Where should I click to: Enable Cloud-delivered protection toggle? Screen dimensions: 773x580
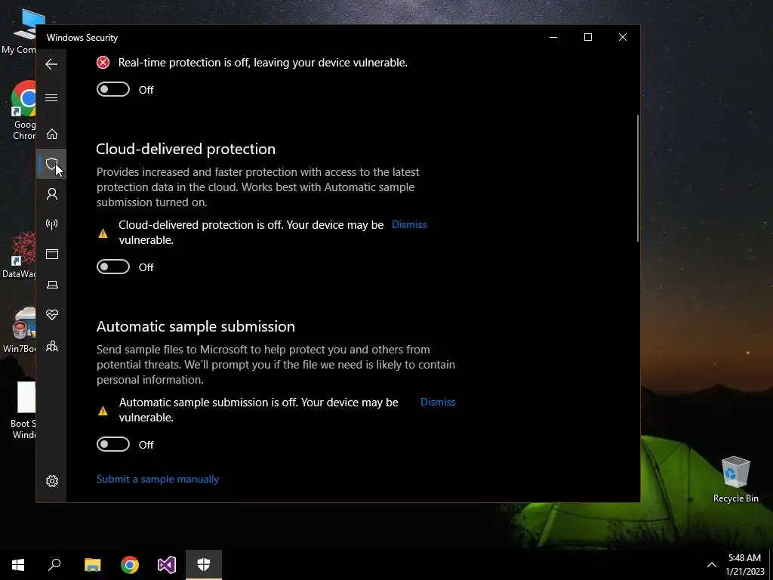(x=113, y=267)
